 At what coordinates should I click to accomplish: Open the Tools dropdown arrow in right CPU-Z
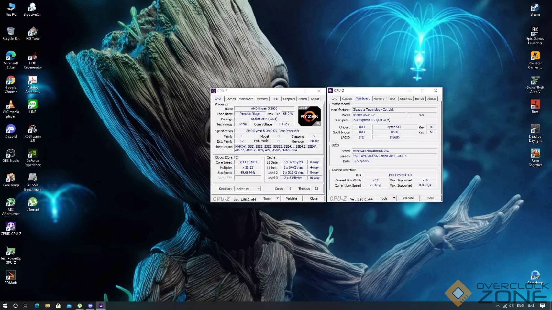click(x=394, y=198)
